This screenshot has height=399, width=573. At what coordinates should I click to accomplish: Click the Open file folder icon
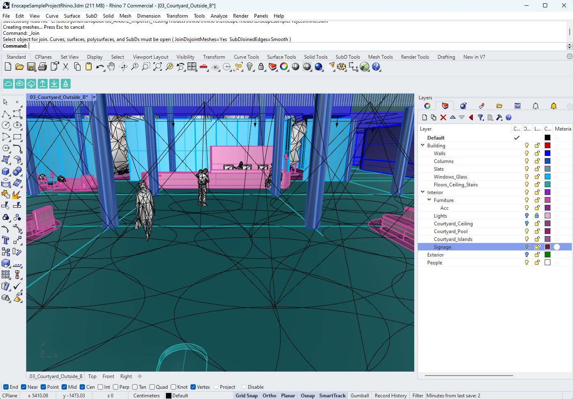tap(19, 66)
